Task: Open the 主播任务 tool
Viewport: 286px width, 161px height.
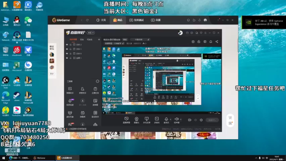Action: pos(95,91)
